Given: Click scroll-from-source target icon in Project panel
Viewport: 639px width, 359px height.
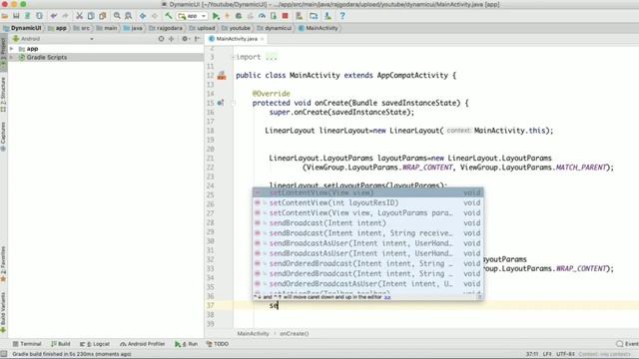Looking at the screenshot, I should [161, 39].
